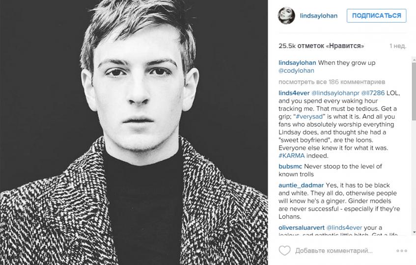Click the scrollbar down arrow

pos(414,233)
